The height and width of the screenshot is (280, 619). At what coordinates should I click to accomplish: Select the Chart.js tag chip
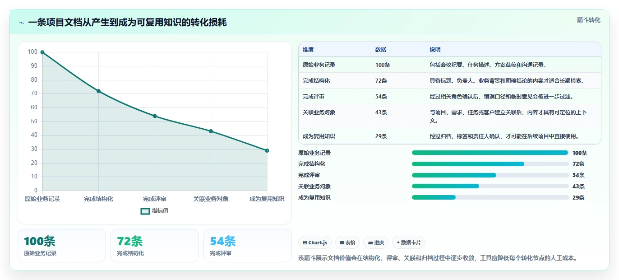pos(314,243)
